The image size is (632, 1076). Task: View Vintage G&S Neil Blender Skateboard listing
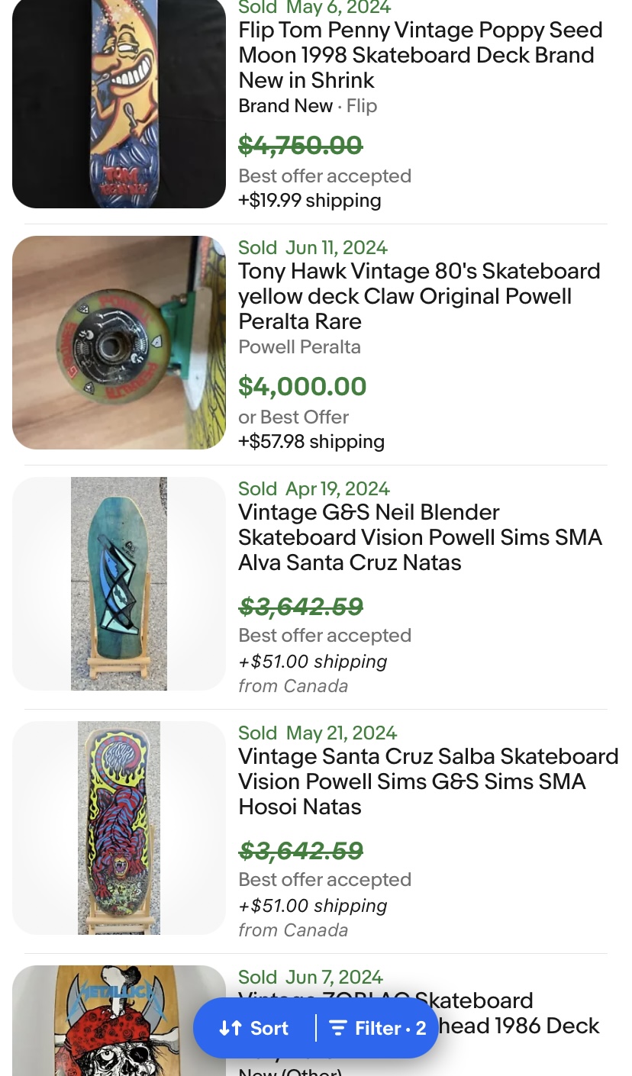[x=420, y=537]
